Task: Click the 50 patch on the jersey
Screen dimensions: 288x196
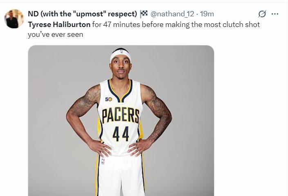Action: pos(108,99)
